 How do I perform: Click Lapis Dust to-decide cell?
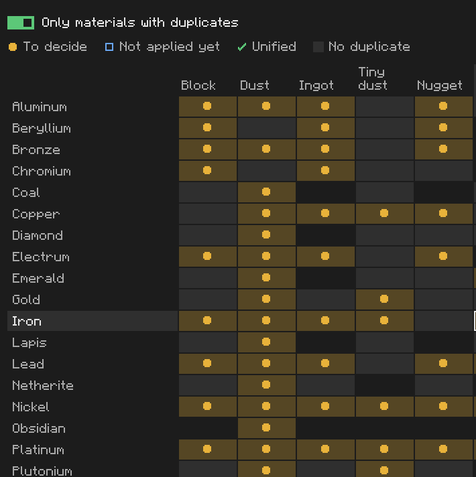pos(267,342)
